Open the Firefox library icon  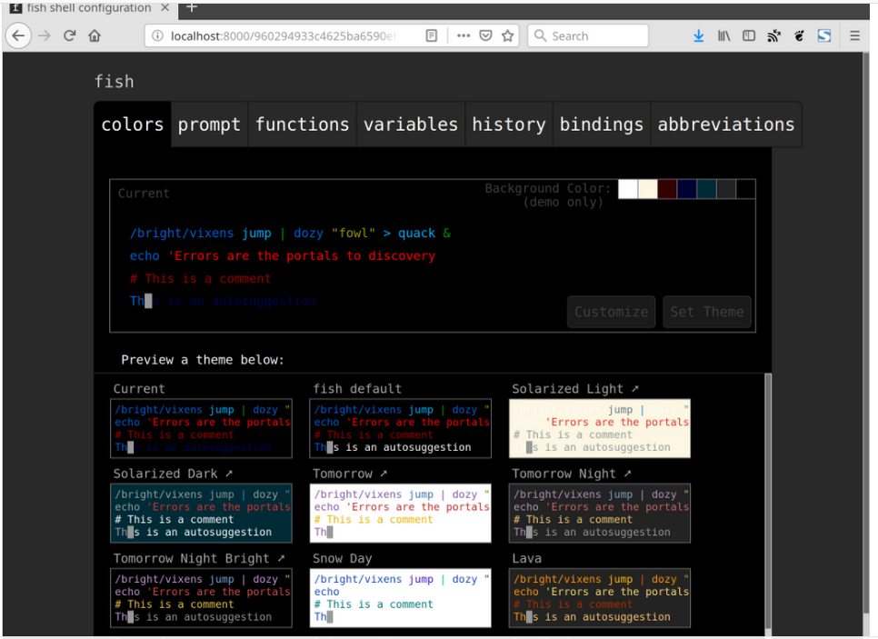(x=723, y=36)
